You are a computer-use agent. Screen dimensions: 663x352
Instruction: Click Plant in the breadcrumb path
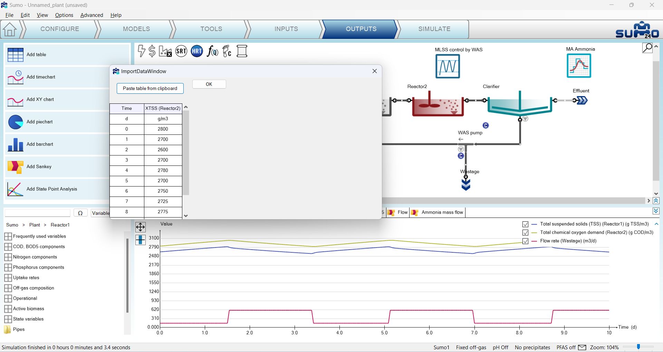coord(35,225)
